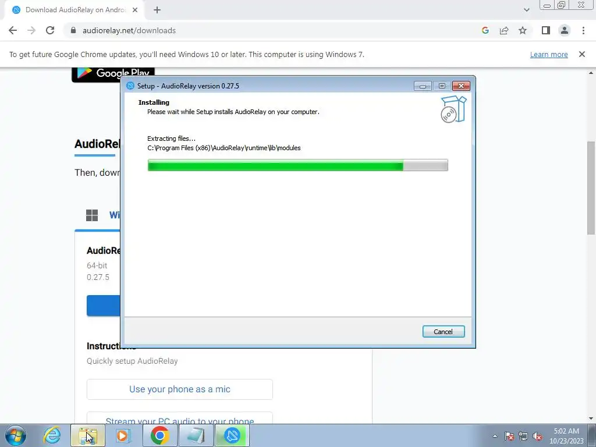This screenshot has width=596, height=447.
Task: Go back in Chrome
Action: (x=13, y=30)
